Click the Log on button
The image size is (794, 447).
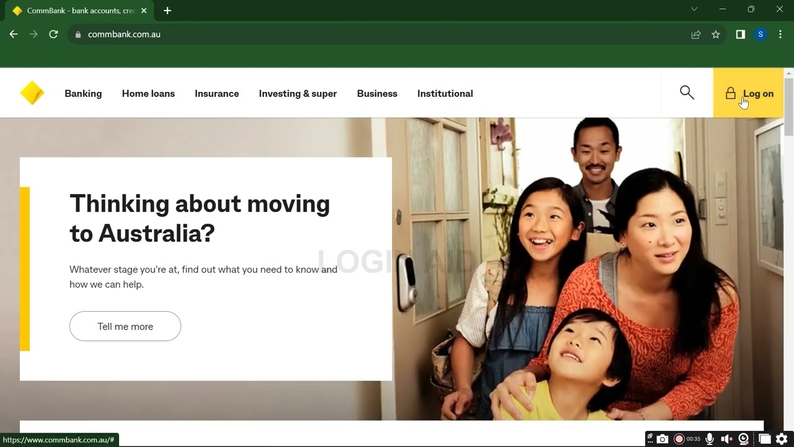[x=749, y=93]
